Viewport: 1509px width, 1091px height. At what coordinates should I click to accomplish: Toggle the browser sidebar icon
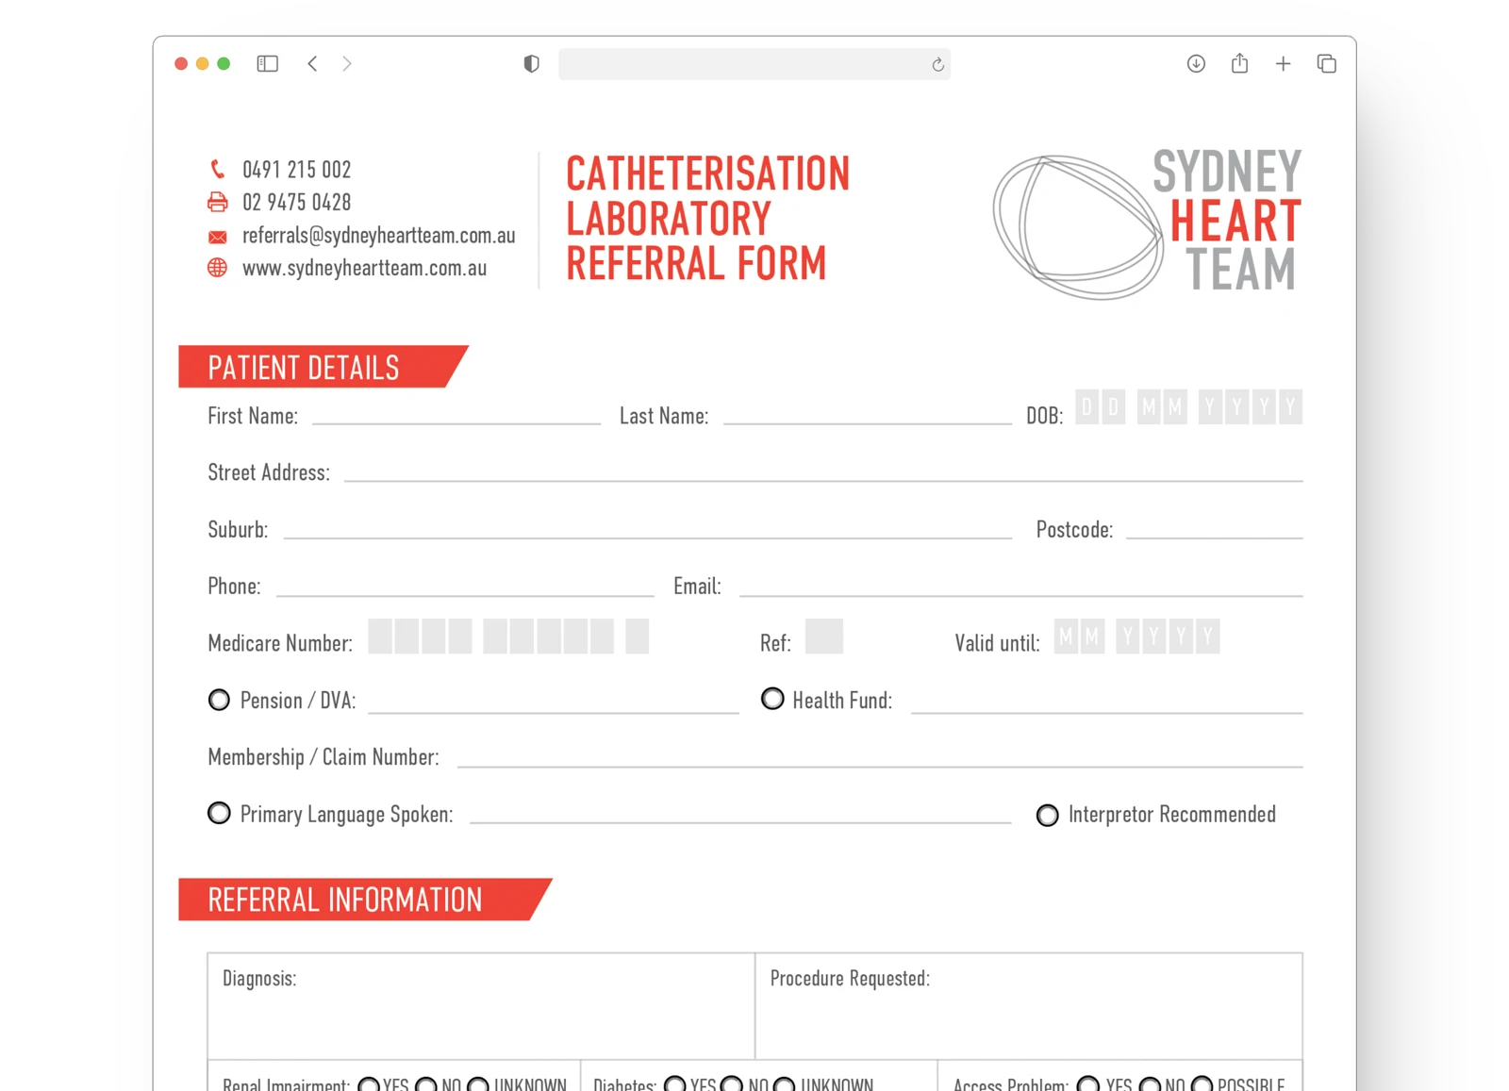tap(268, 63)
